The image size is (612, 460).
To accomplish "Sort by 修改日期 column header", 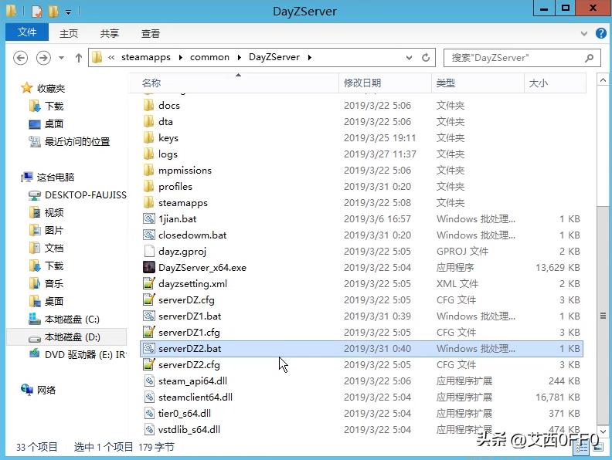I will pyautogui.click(x=385, y=83).
